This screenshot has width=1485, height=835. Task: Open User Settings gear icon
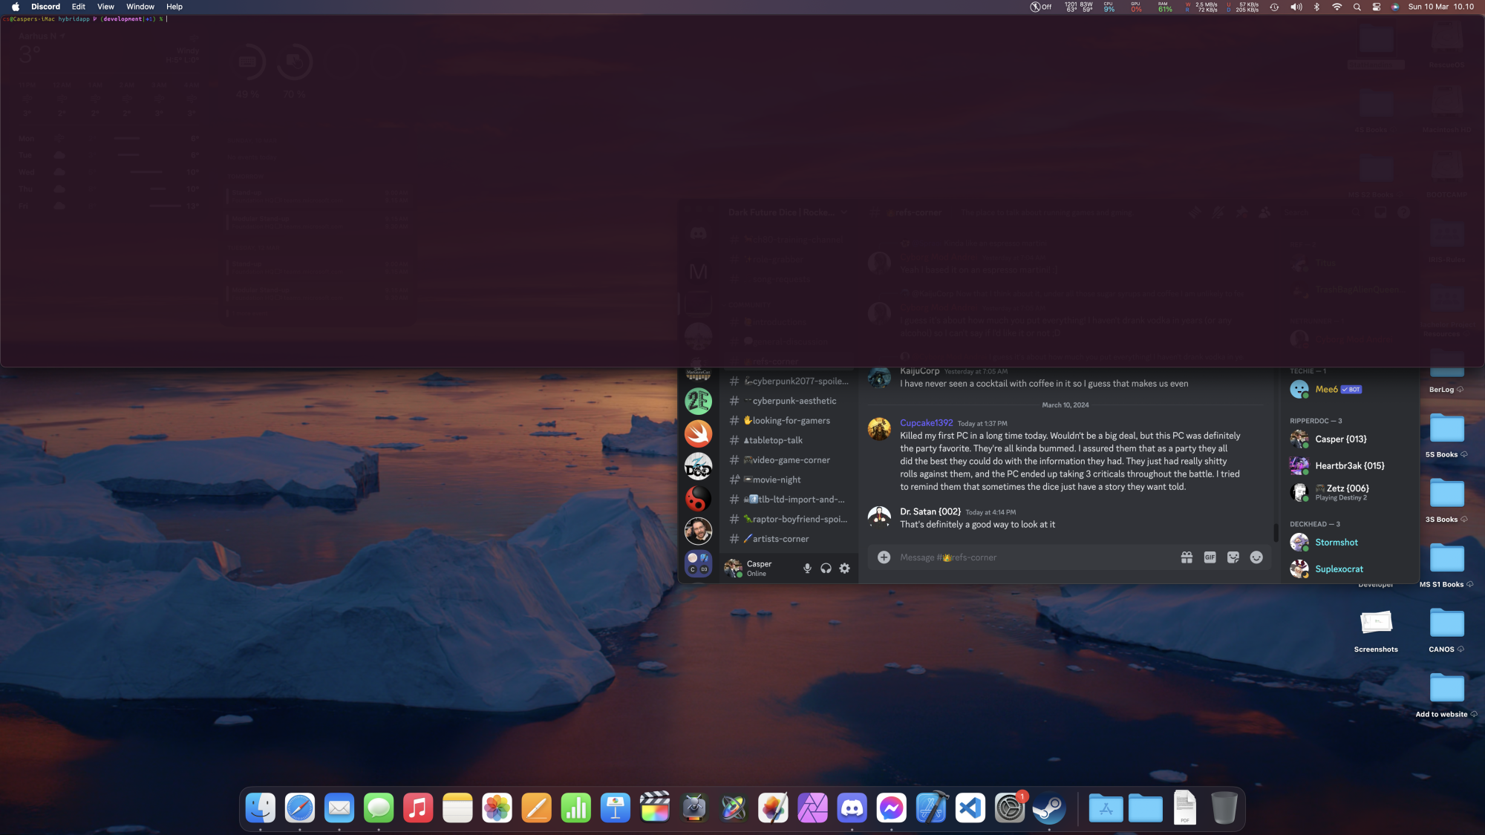coord(844,569)
